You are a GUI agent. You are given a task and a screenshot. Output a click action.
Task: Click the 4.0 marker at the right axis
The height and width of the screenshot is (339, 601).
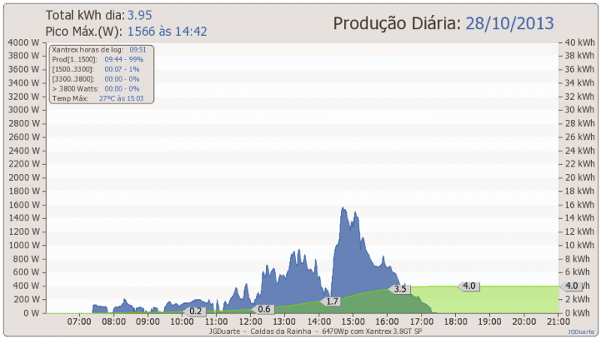tap(571, 286)
